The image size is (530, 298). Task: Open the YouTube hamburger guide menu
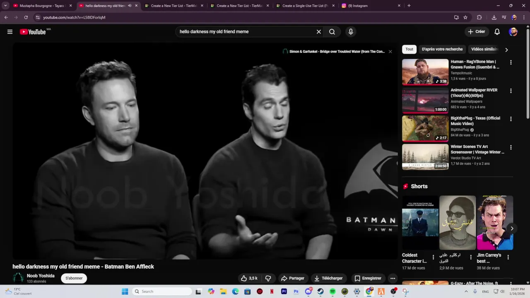(10, 32)
